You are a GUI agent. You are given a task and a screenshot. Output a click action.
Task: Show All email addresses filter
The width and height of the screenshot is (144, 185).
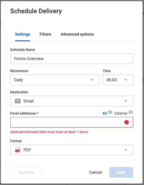[x=104, y=113]
